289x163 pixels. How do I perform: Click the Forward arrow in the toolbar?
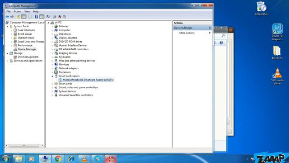click(x=12, y=17)
